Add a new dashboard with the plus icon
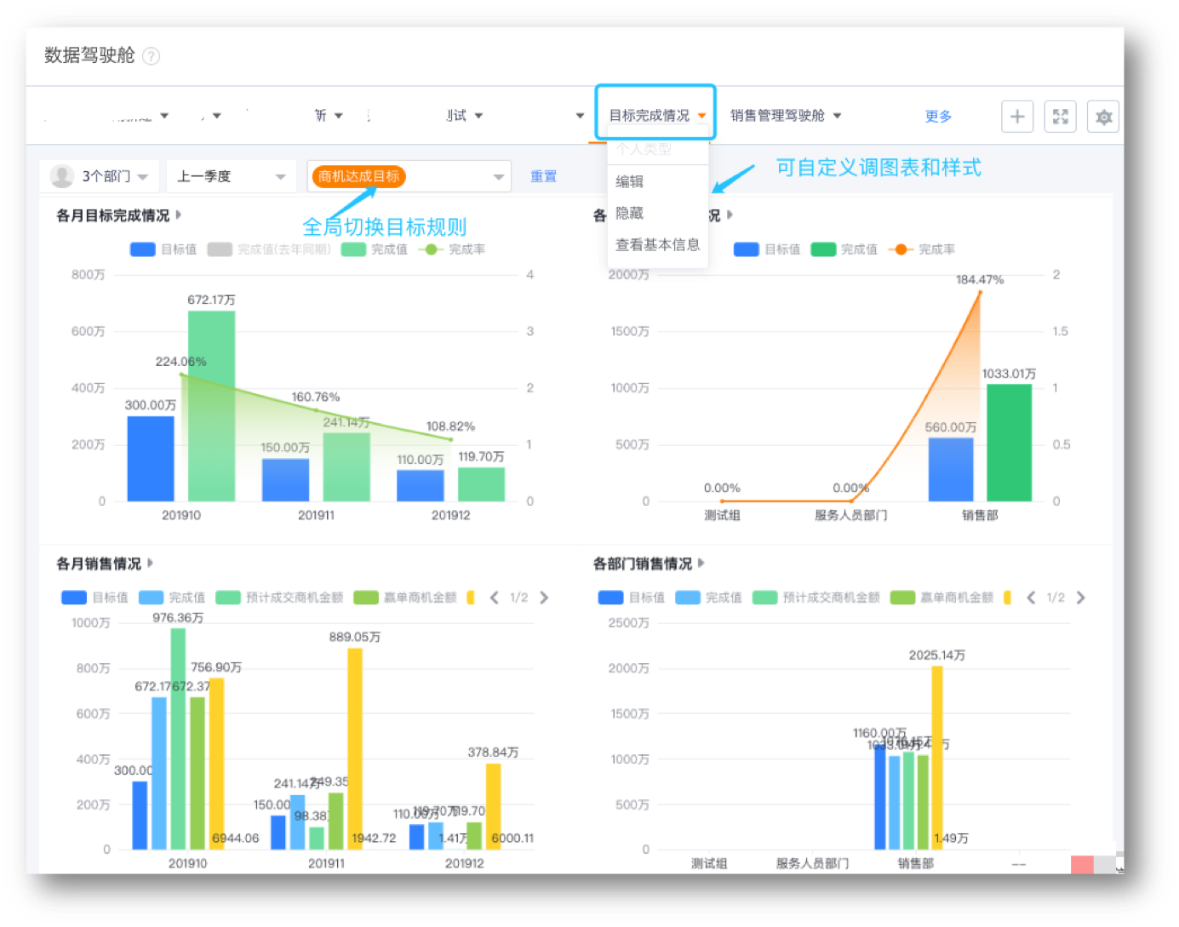 1017,117
